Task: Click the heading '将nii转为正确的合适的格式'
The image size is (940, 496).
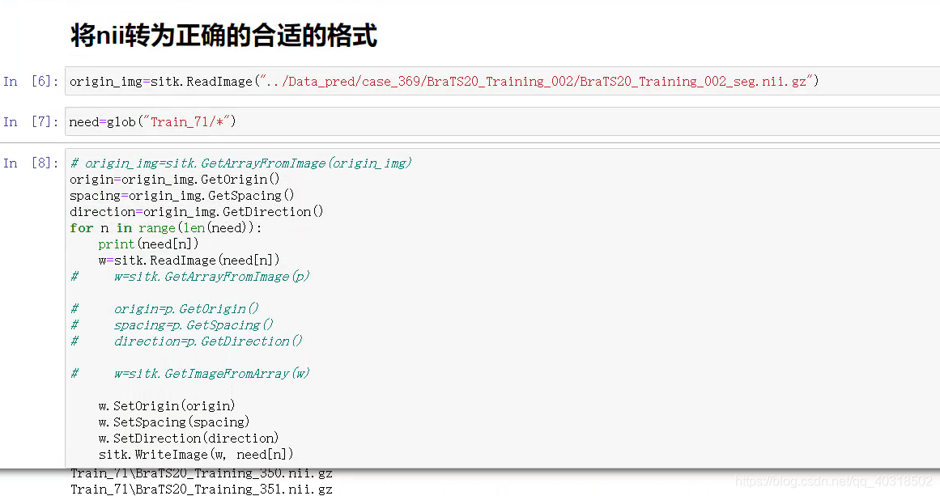Action: click(223, 36)
